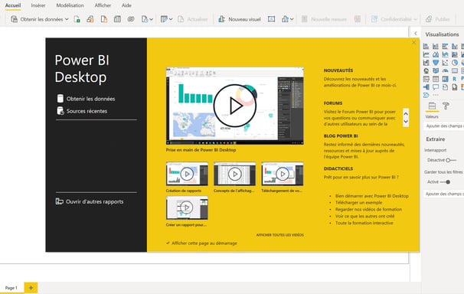The height and width of the screenshot is (294, 464).
Task: Open the Aide ribbon tab
Action: point(126,5)
